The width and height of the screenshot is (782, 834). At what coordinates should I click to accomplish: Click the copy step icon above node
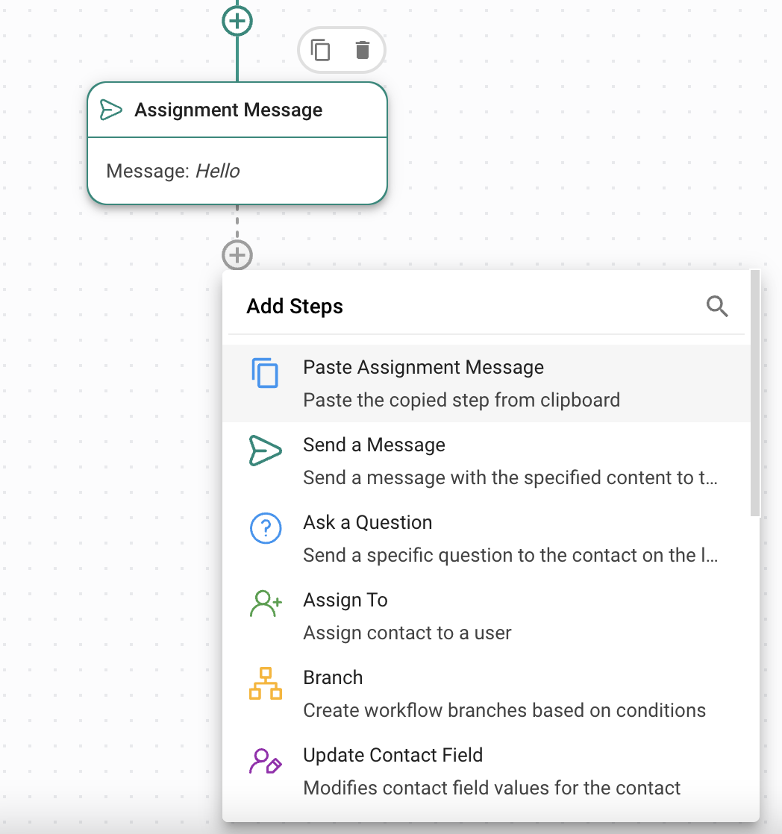(x=320, y=51)
